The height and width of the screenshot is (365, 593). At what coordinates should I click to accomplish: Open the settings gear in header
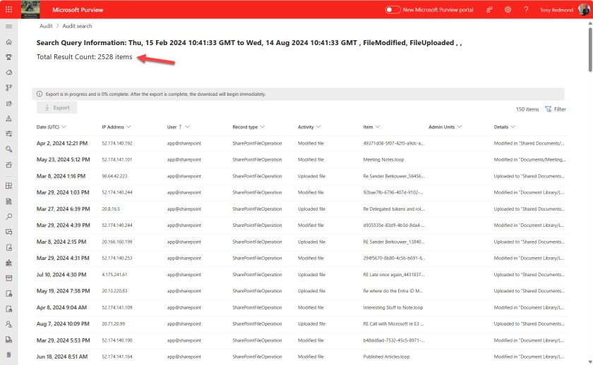point(508,9)
